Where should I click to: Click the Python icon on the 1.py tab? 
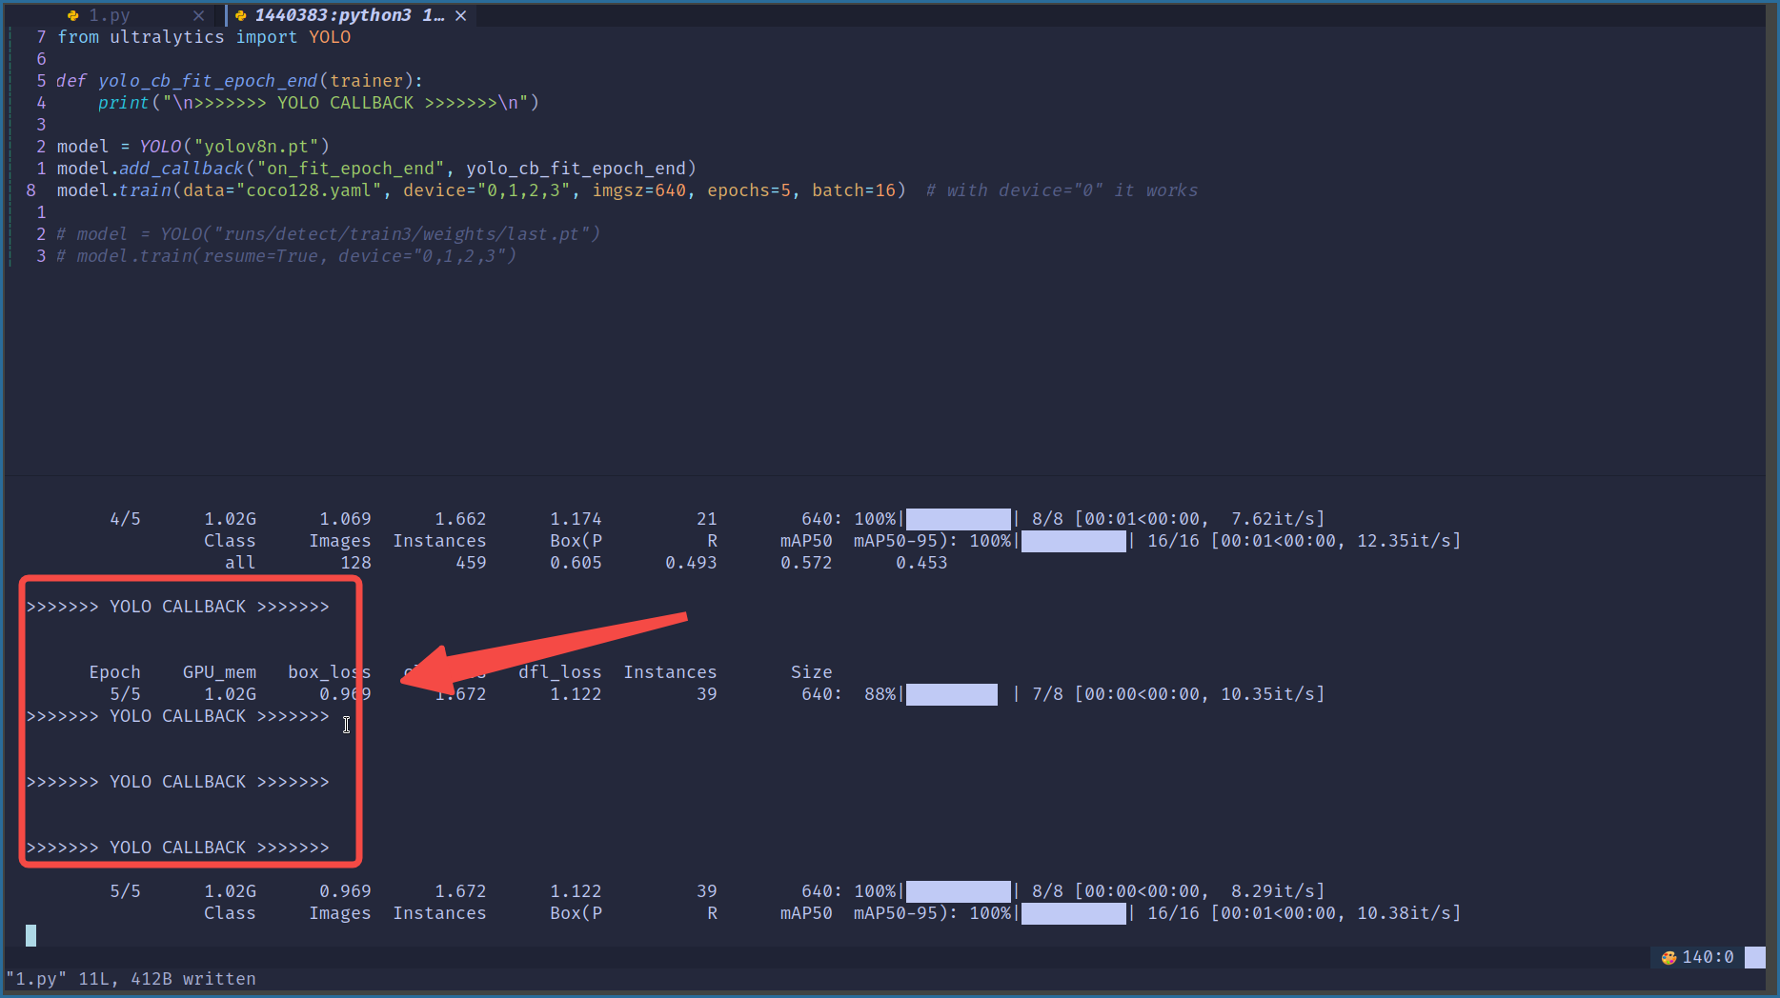(73, 14)
